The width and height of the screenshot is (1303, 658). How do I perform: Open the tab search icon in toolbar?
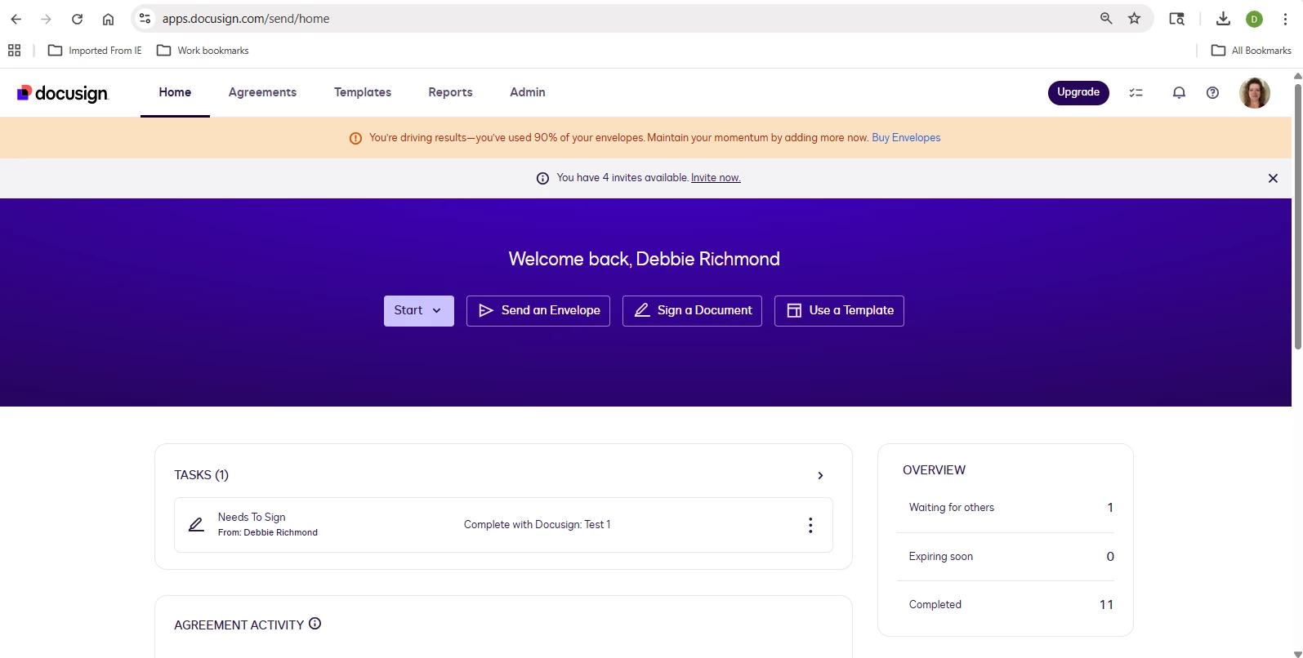[1176, 18]
